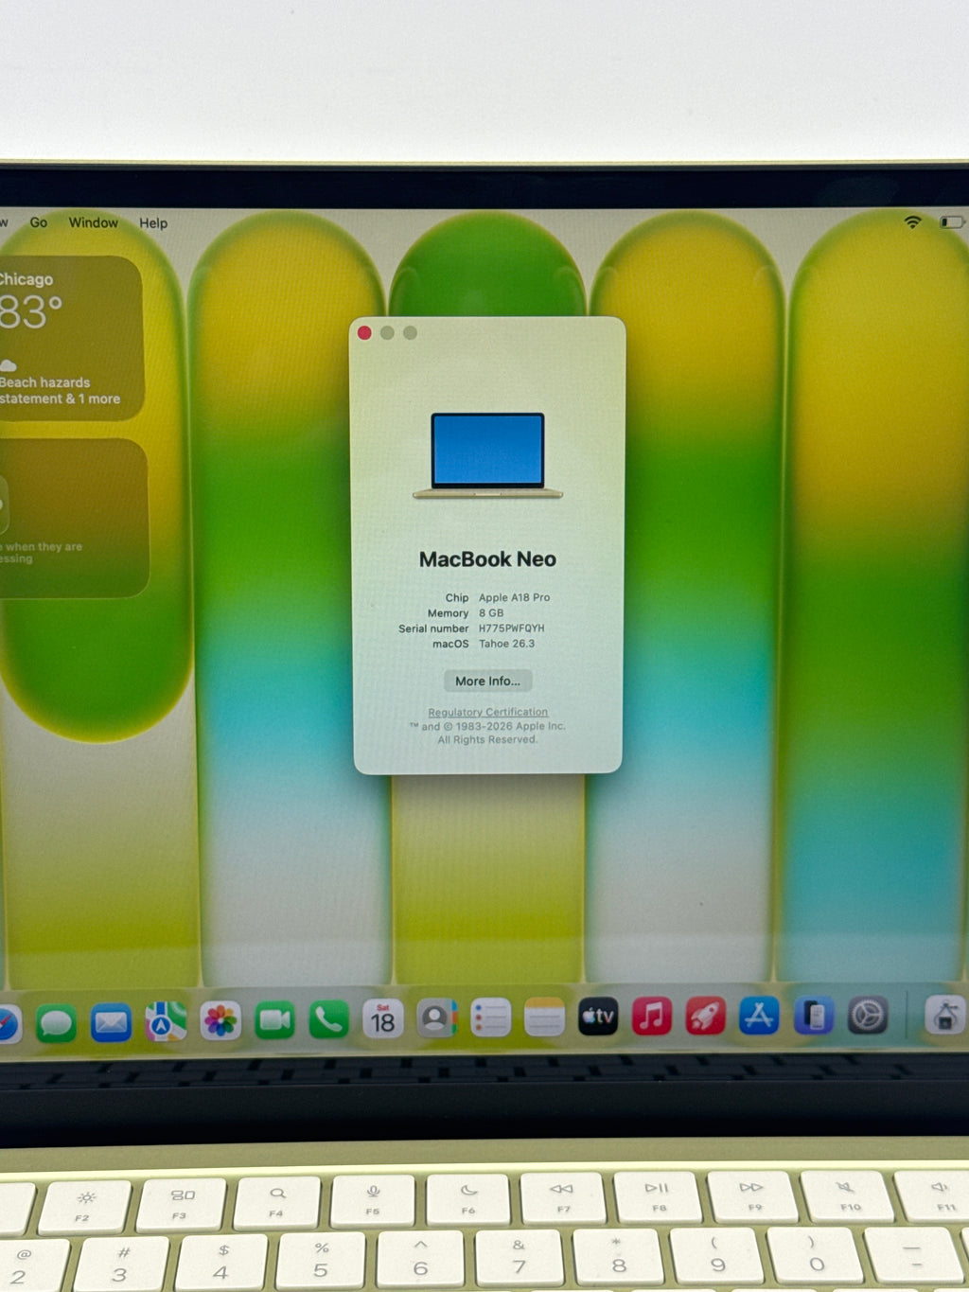Click the "1983-2026 Apple Inc." copyright text
Viewport: 969px width, 1292px height.
click(510, 726)
